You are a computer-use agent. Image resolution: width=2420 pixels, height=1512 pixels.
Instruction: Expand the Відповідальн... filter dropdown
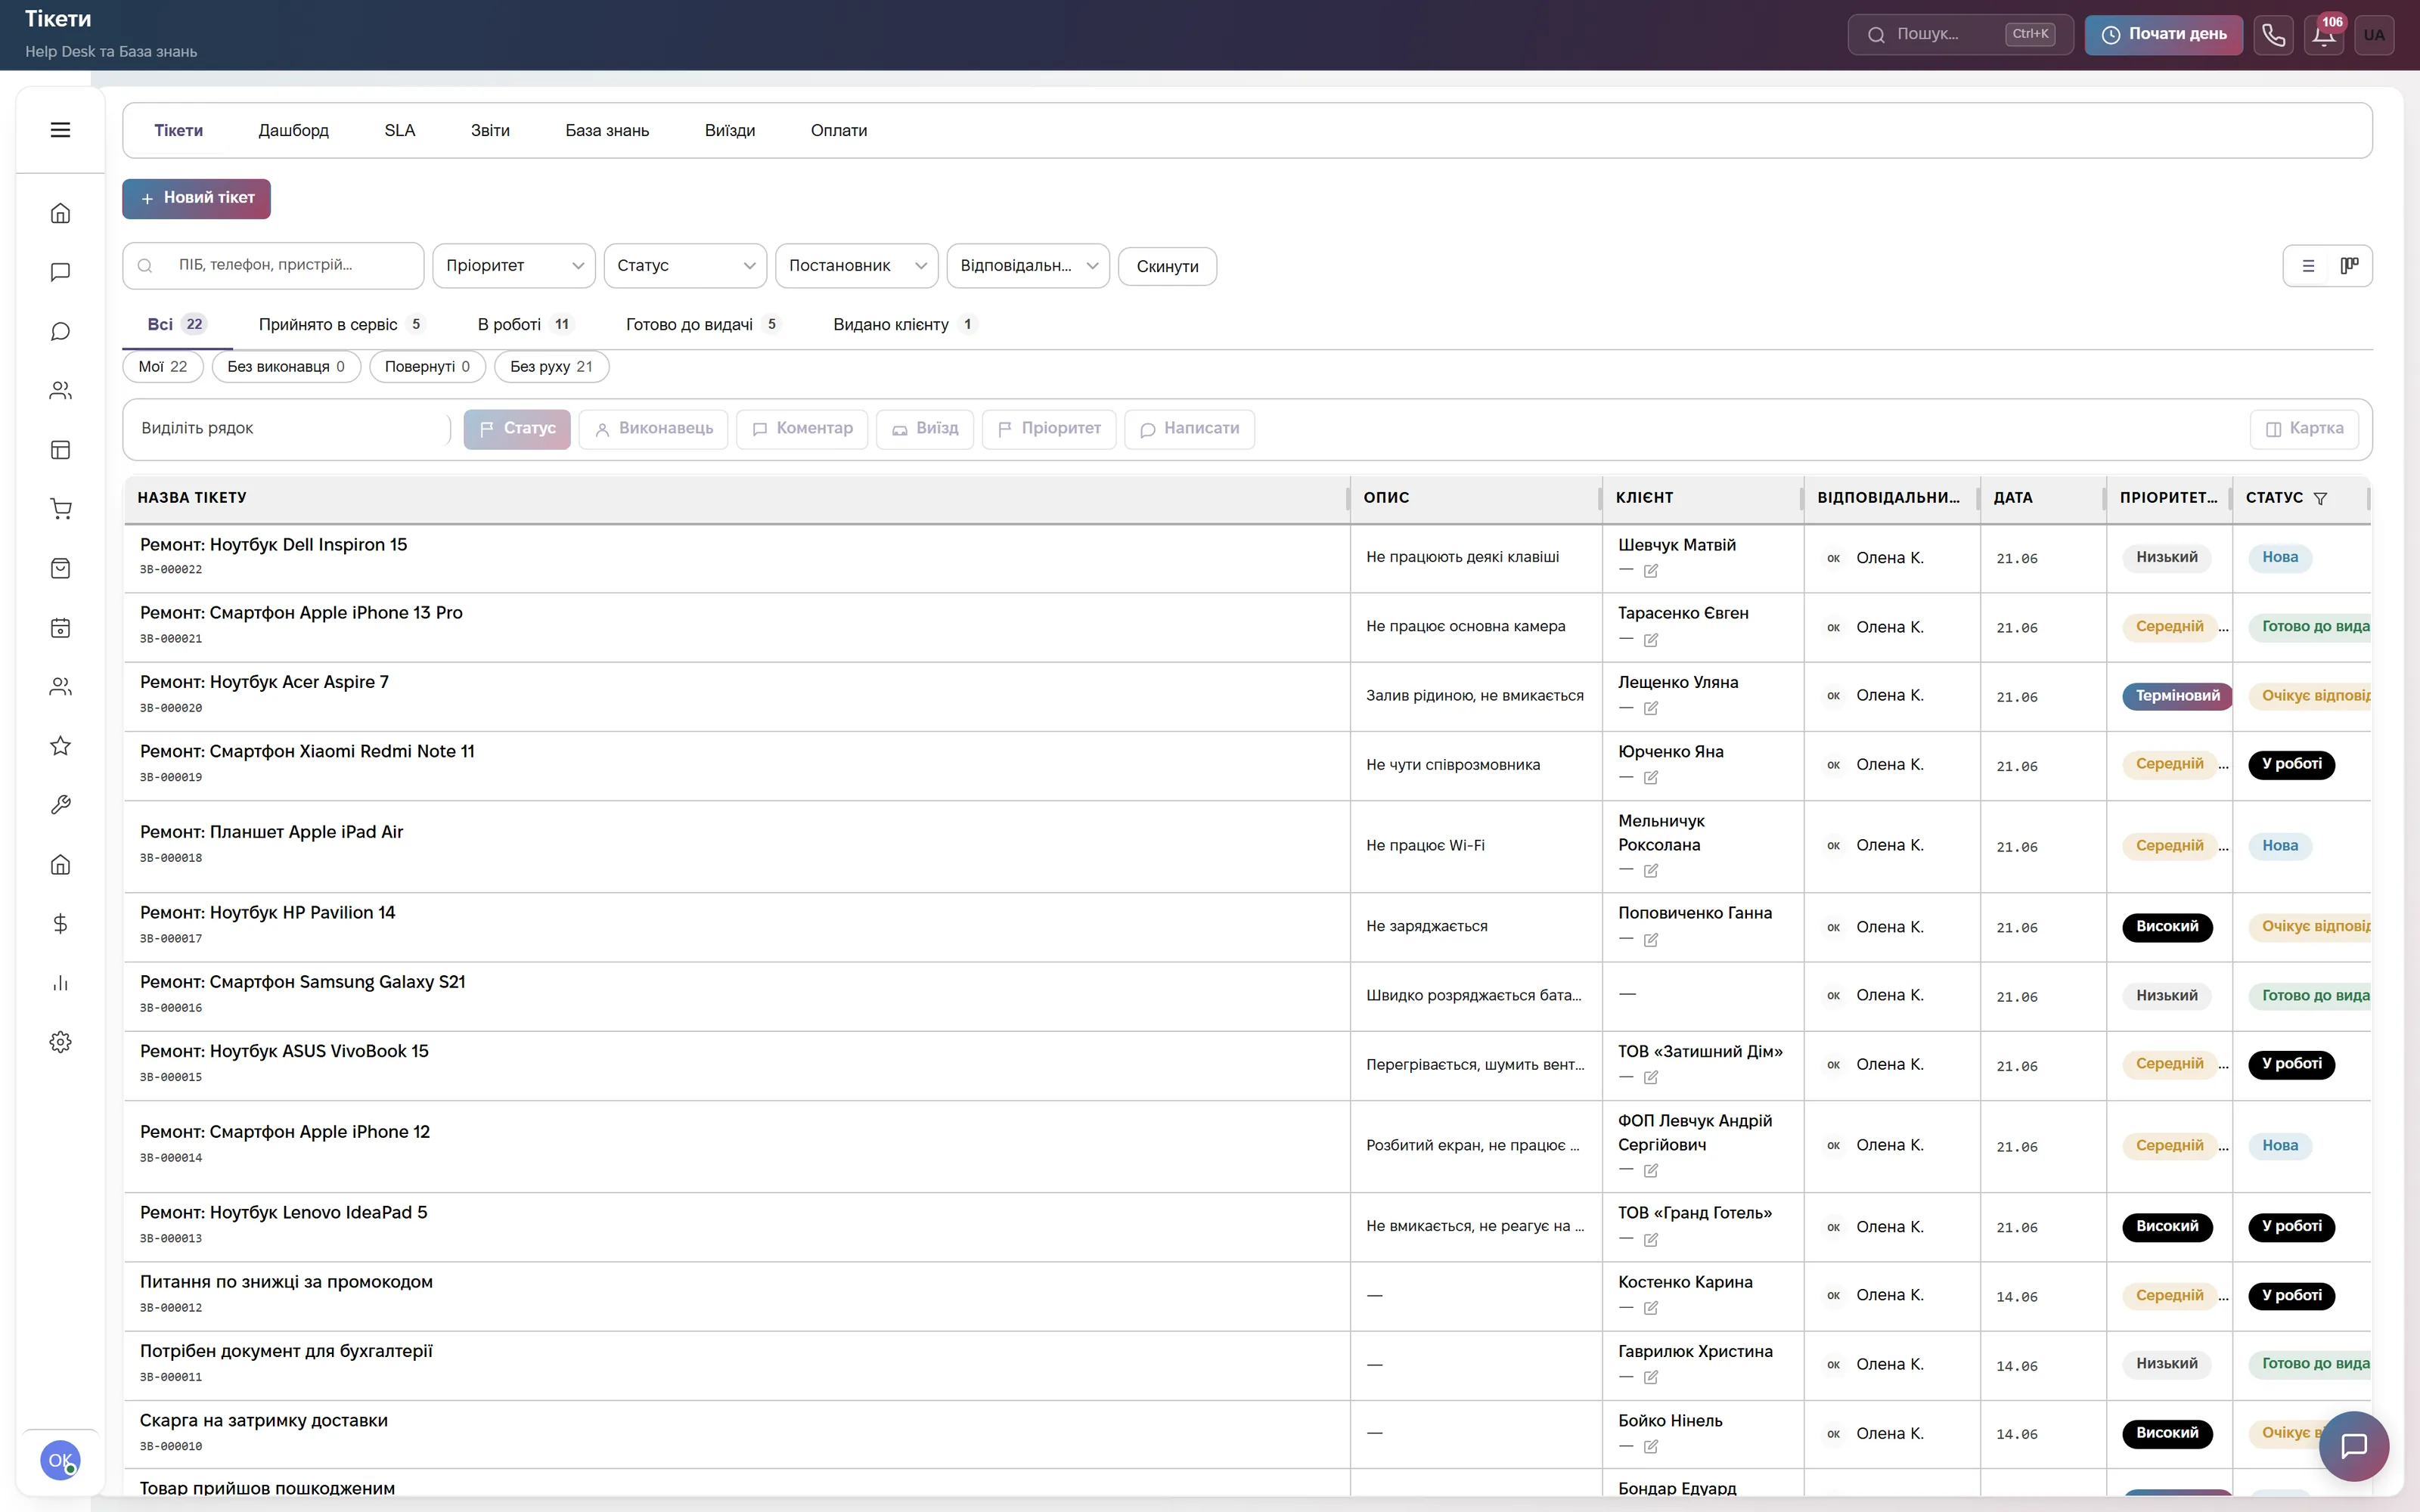pyautogui.click(x=1028, y=266)
